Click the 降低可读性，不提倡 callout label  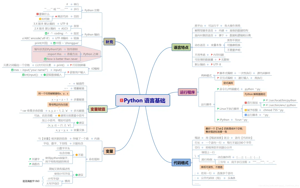[212, 167]
